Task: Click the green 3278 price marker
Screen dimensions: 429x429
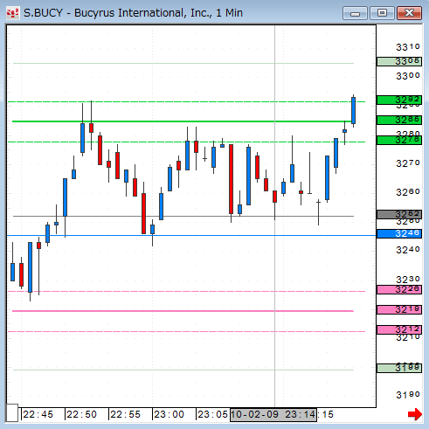Action: pos(399,141)
